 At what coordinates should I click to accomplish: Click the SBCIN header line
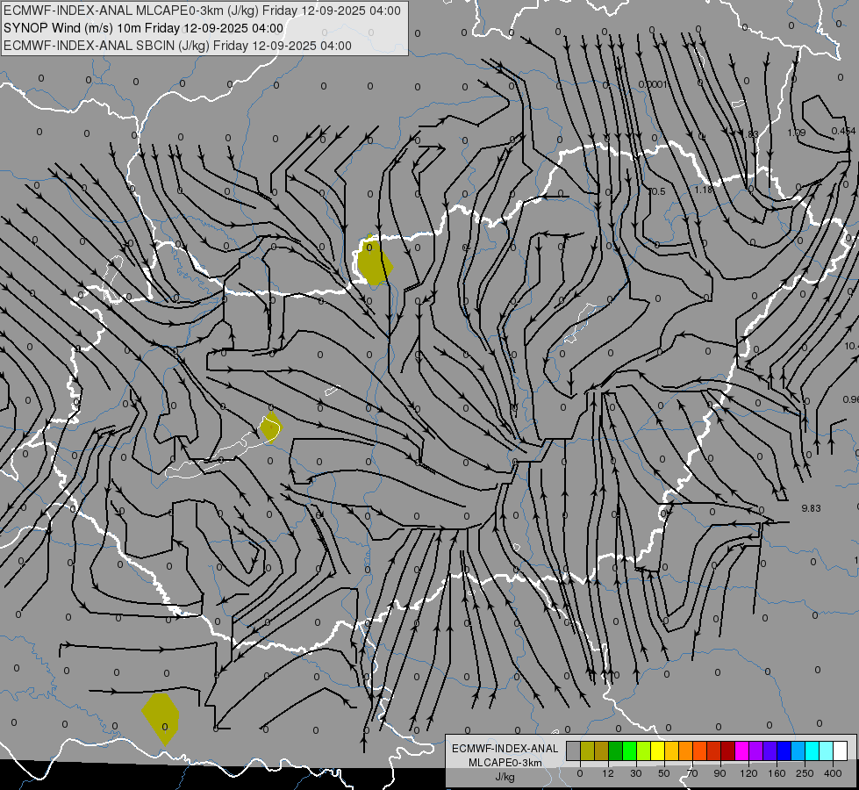[x=177, y=46]
